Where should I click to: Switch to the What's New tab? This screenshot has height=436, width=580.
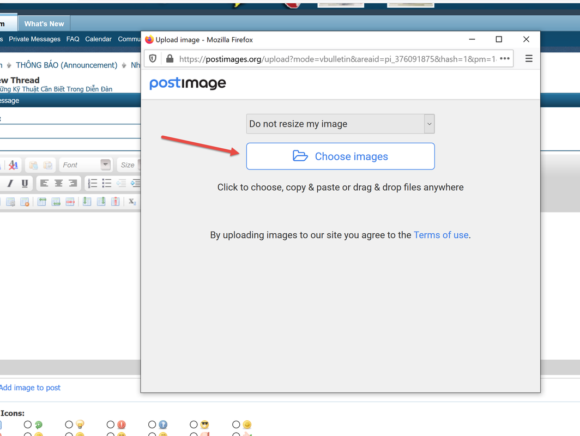pyautogui.click(x=44, y=23)
